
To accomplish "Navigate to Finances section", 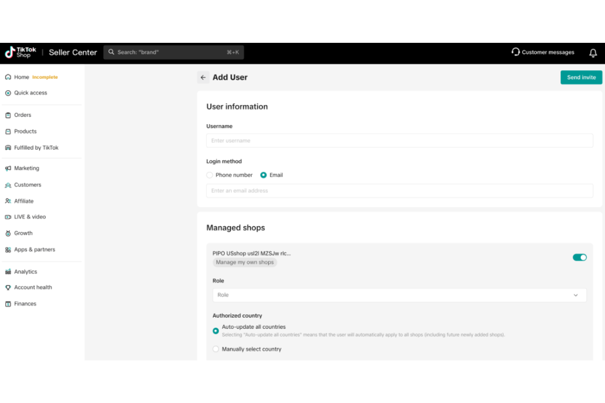I will coord(25,303).
